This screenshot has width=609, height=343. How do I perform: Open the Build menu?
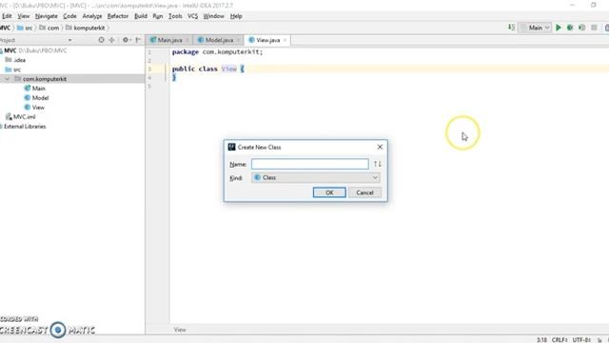(141, 16)
